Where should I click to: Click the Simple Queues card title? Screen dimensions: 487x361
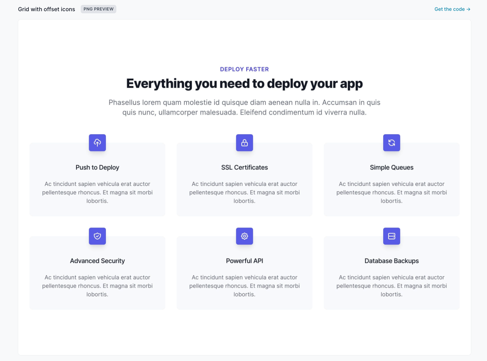[391, 167]
